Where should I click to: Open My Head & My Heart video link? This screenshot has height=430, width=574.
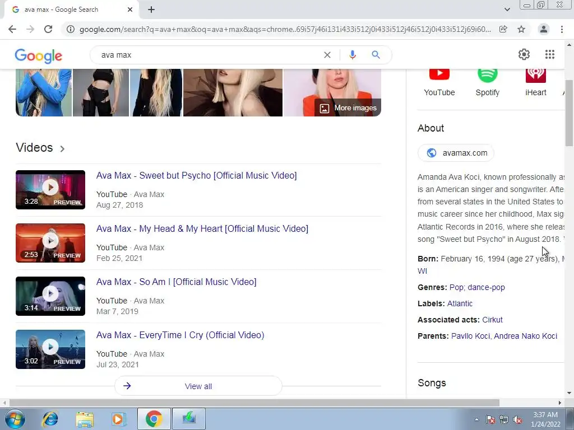point(202,229)
